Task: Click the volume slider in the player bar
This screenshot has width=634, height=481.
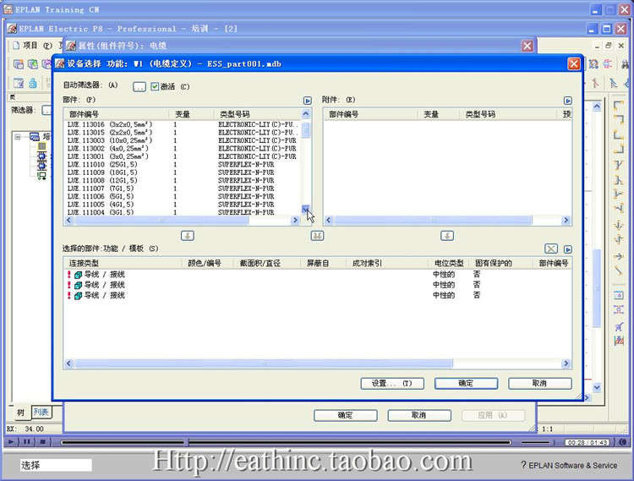Action: [x=538, y=443]
